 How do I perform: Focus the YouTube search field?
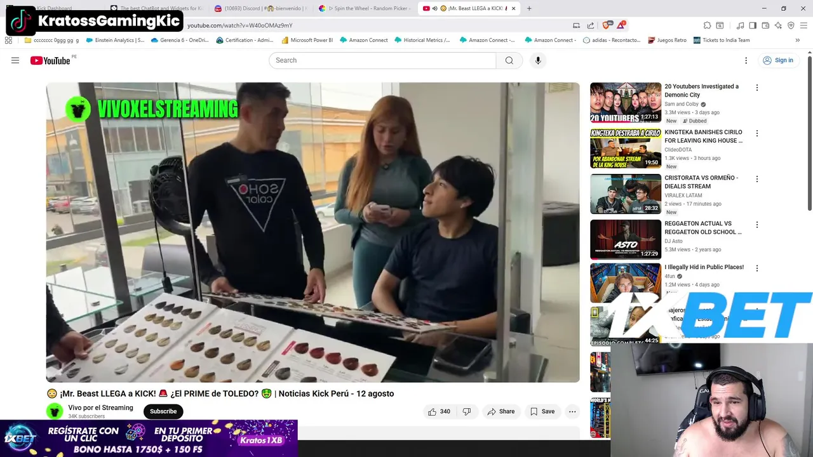coord(382,60)
